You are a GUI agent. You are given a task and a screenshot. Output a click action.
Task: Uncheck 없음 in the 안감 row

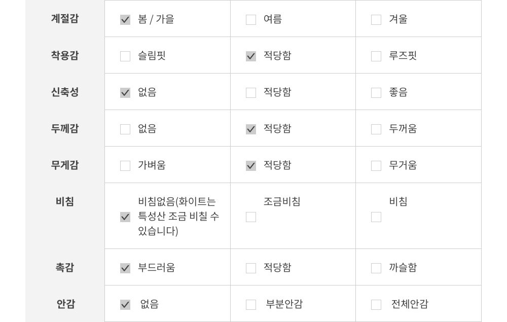pos(125,305)
